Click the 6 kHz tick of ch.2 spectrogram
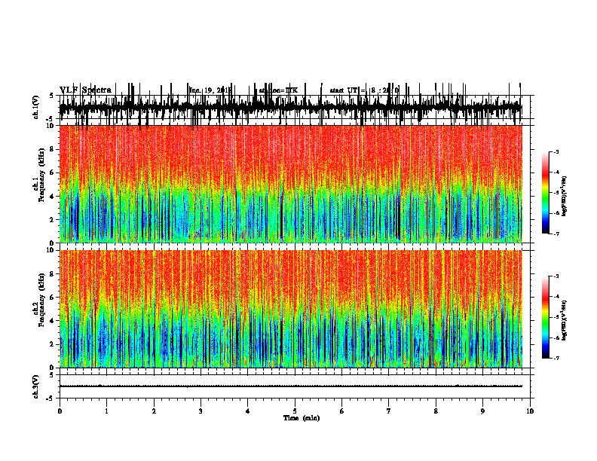The height and width of the screenshot is (461, 597). (53, 298)
